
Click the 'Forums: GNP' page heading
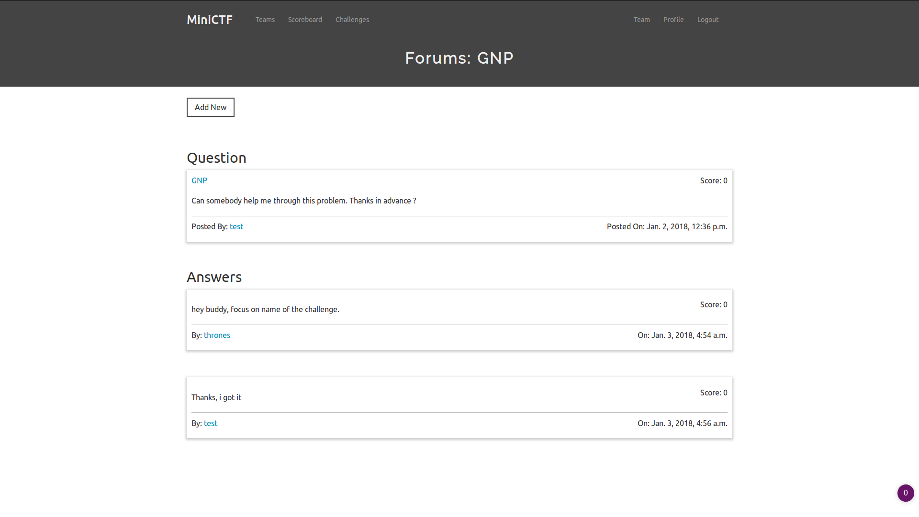coord(459,58)
